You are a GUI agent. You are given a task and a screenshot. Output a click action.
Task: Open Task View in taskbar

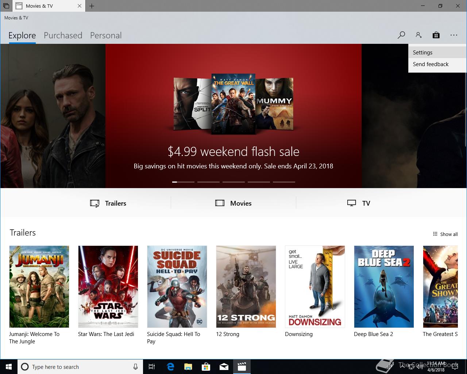click(152, 367)
